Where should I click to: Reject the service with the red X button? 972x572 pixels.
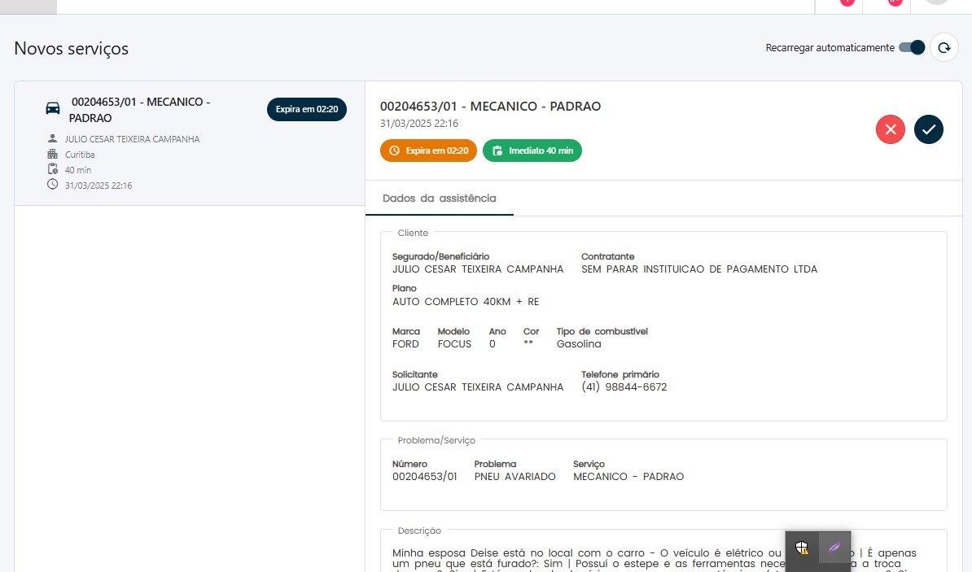pyautogui.click(x=890, y=129)
